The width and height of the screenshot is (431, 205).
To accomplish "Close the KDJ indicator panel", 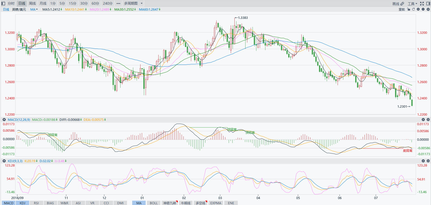I will tap(423, 161).
